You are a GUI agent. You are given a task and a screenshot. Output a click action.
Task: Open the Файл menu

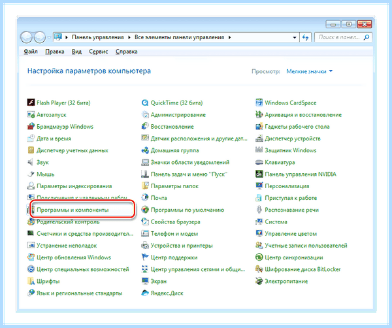pyautogui.click(x=31, y=52)
